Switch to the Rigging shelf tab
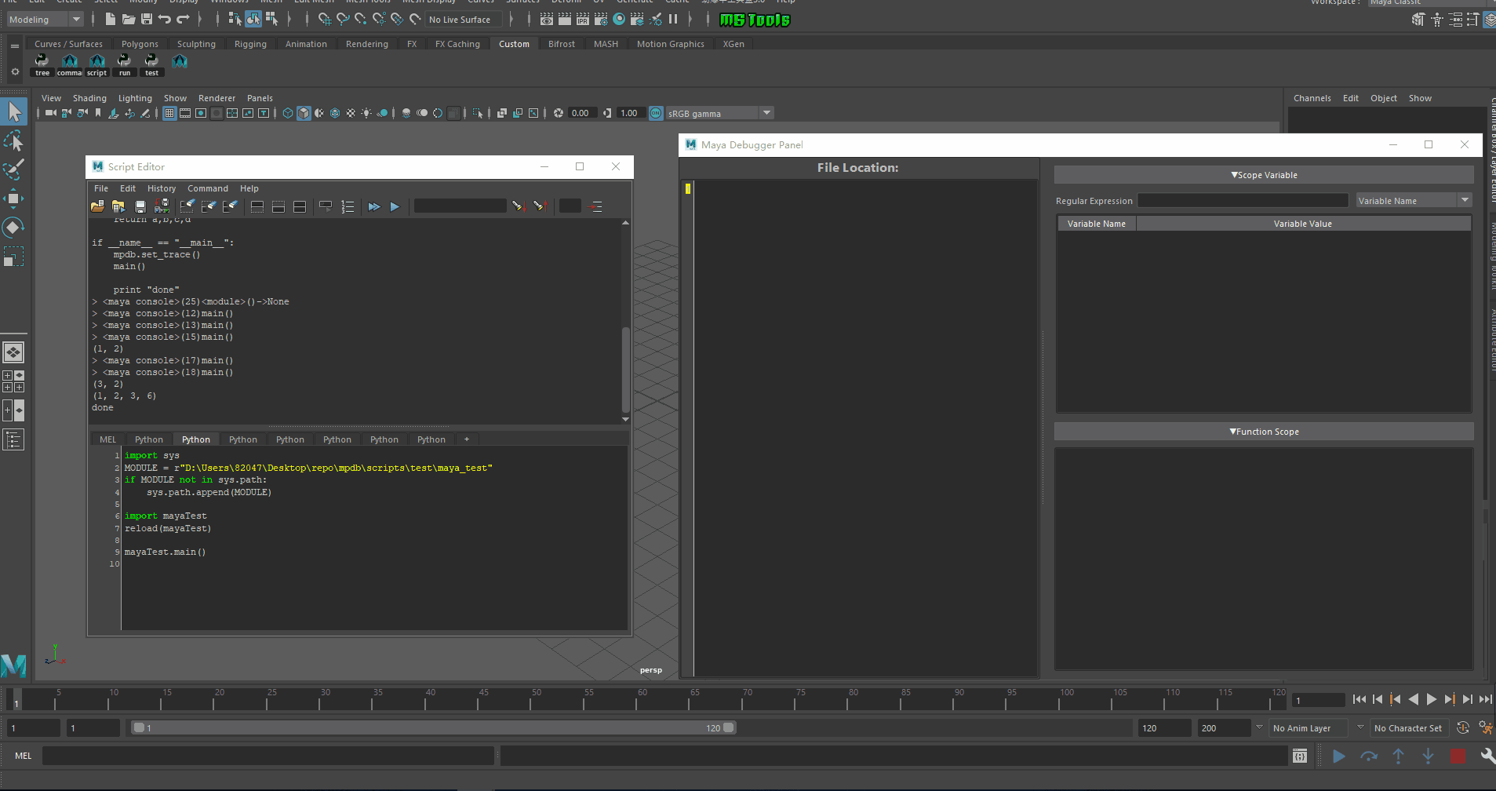 click(x=250, y=44)
